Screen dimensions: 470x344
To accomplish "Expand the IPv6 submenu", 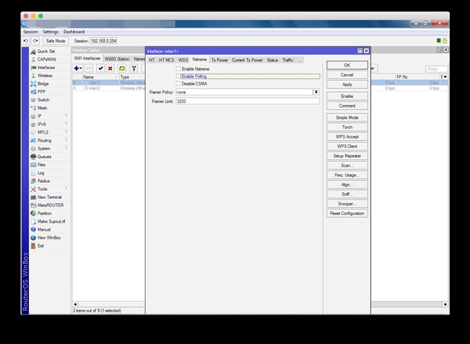I will 66,124.
